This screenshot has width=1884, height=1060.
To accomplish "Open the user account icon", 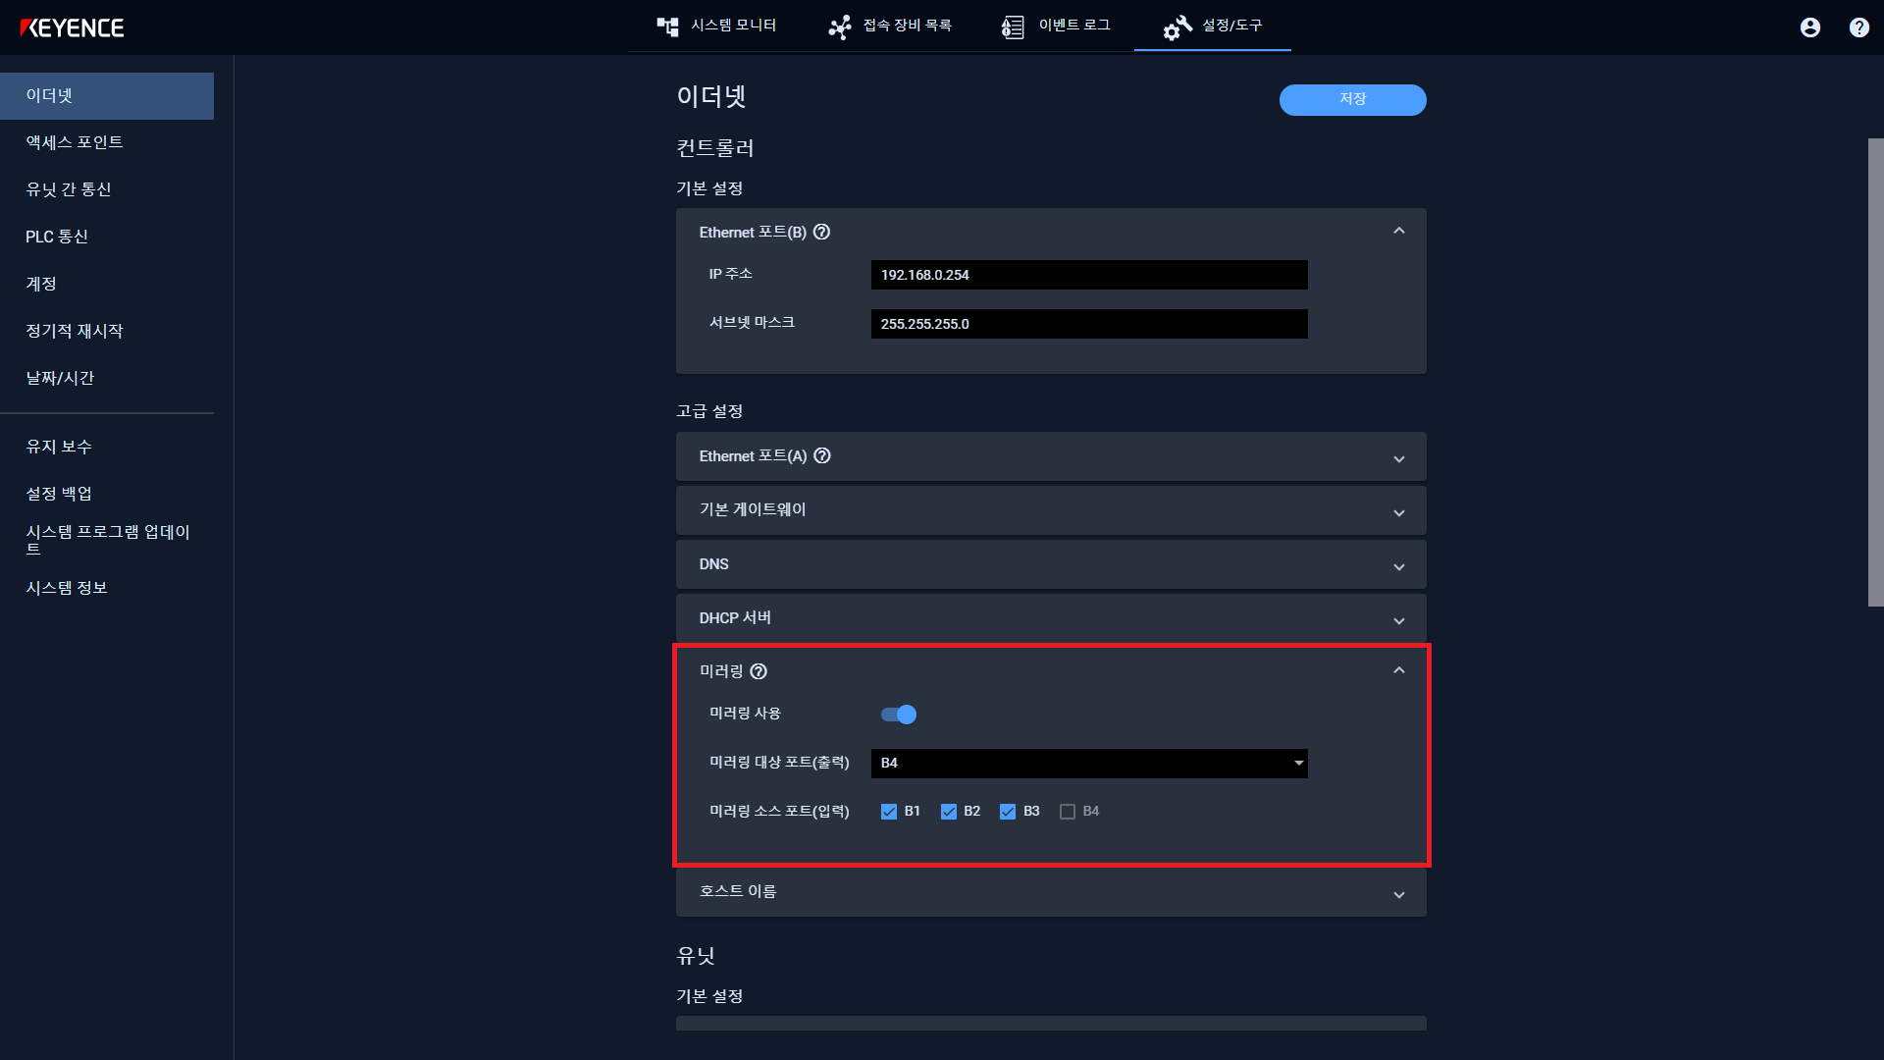I will pos(1810,27).
